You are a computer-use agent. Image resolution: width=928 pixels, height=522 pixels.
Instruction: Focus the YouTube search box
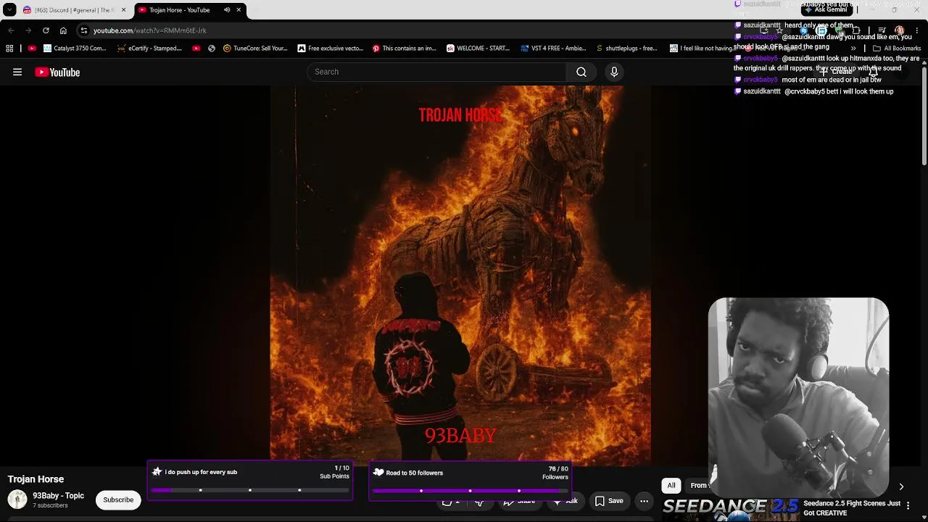pyautogui.click(x=437, y=72)
